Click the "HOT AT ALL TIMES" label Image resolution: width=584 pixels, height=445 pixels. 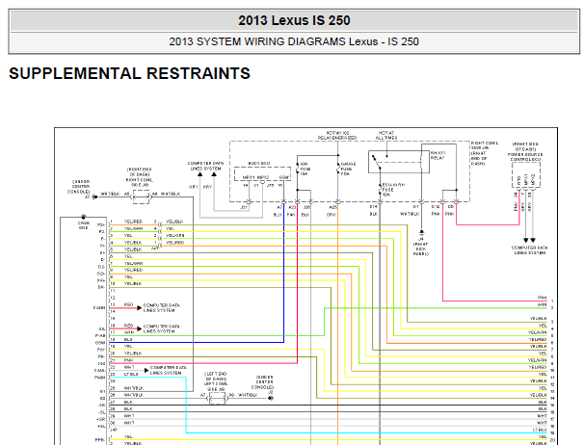[386, 135]
